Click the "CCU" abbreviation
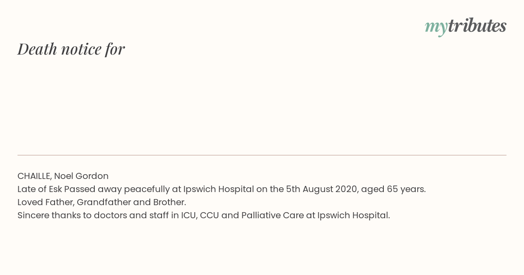 209,215
